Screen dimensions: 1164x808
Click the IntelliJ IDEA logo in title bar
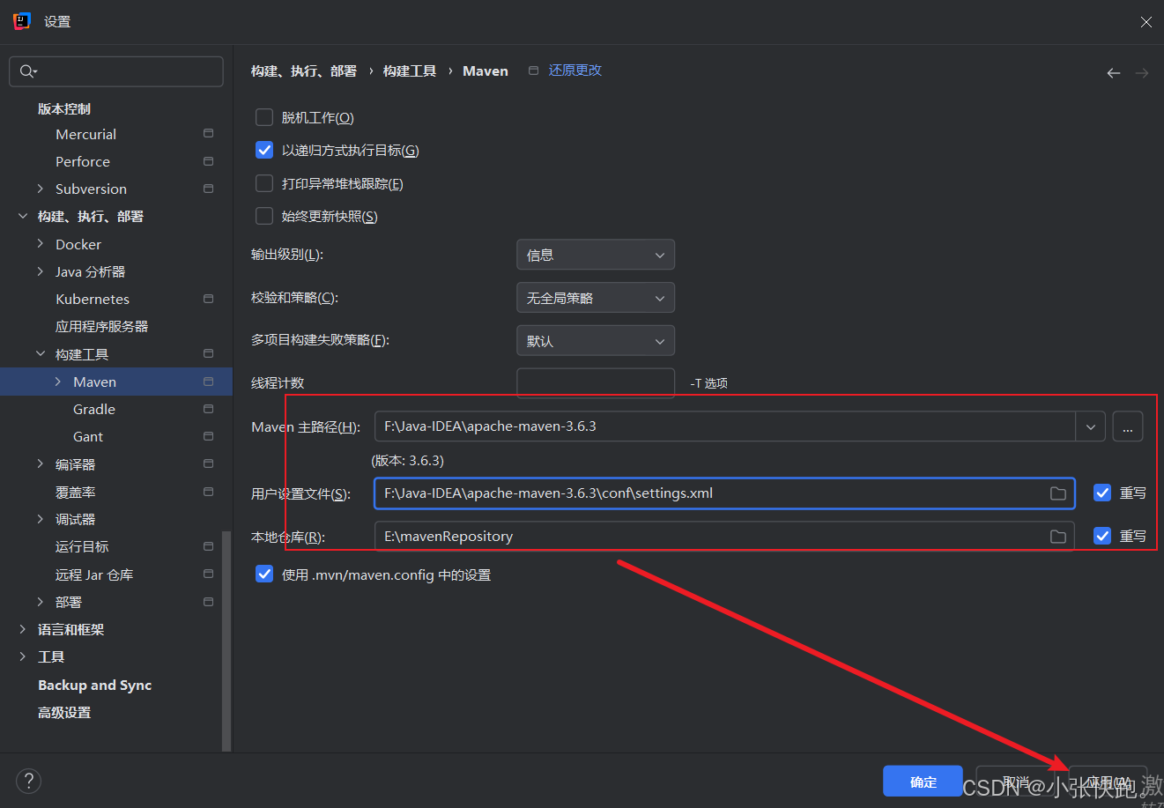(22, 21)
